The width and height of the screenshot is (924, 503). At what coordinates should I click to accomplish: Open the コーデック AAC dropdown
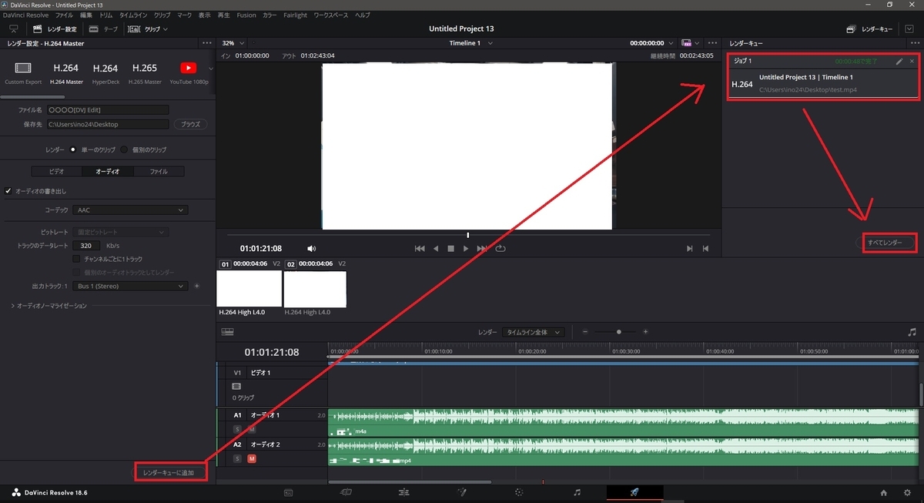click(131, 210)
